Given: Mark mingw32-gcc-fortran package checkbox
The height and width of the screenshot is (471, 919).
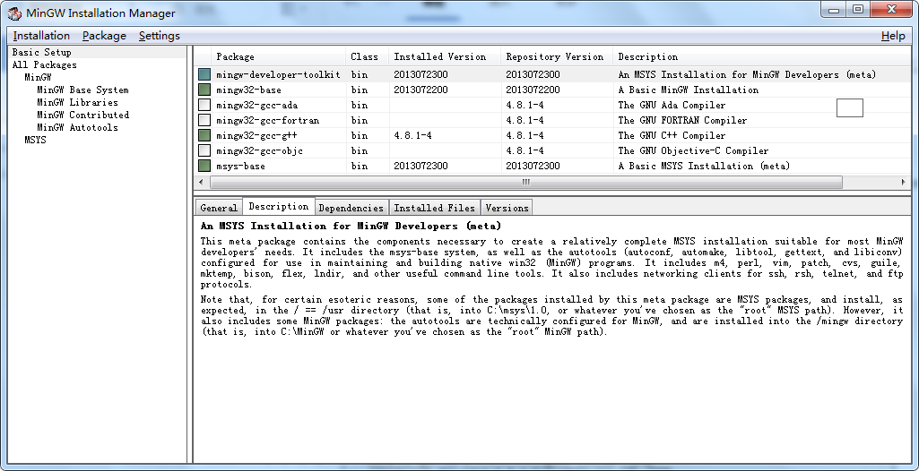Looking at the screenshot, I should (x=204, y=120).
